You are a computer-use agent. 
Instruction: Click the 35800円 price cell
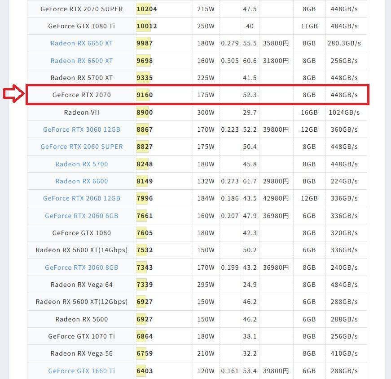(x=276, y=43)
